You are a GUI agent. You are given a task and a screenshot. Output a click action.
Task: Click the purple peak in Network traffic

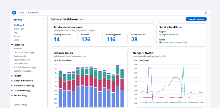149,67
